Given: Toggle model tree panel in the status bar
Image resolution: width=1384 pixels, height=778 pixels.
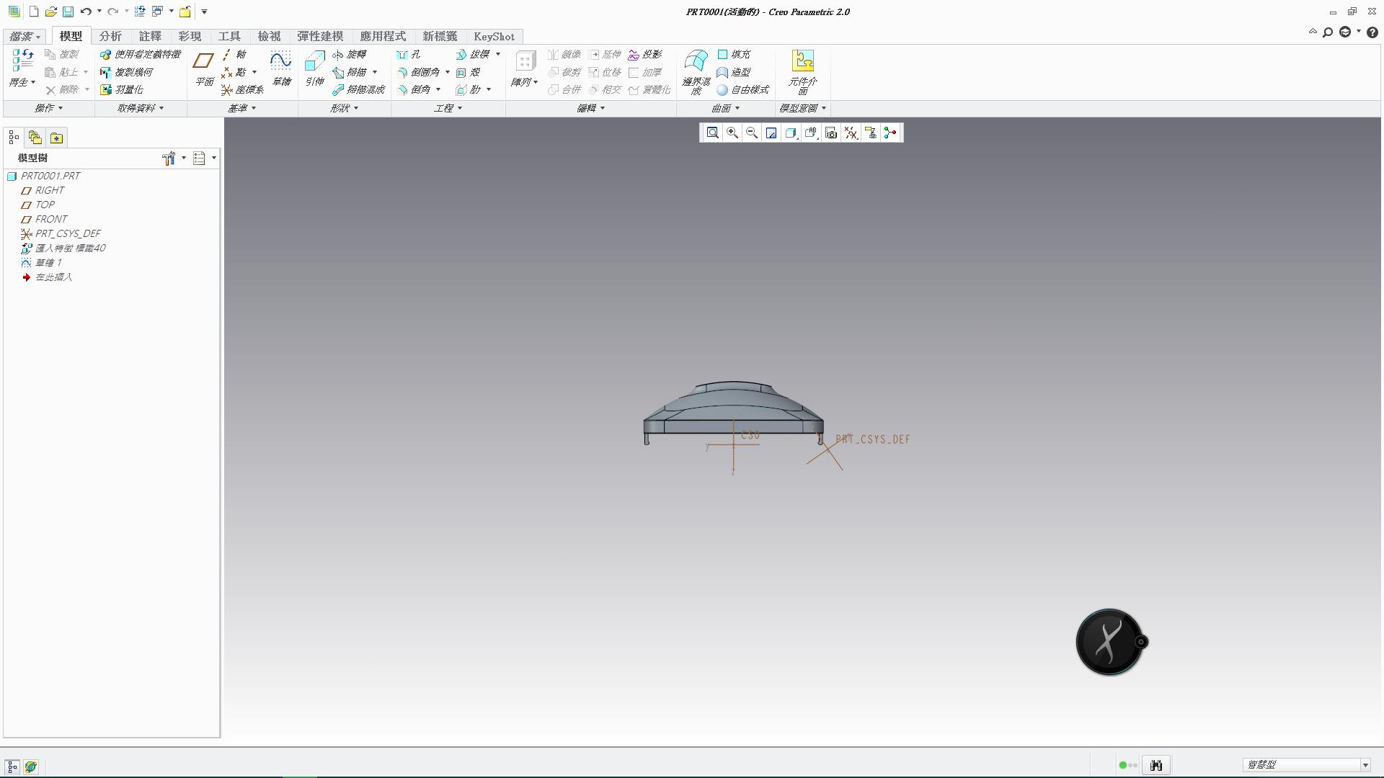Looking at the screenshot, I should pyautogui.click(x=12, y=766).
